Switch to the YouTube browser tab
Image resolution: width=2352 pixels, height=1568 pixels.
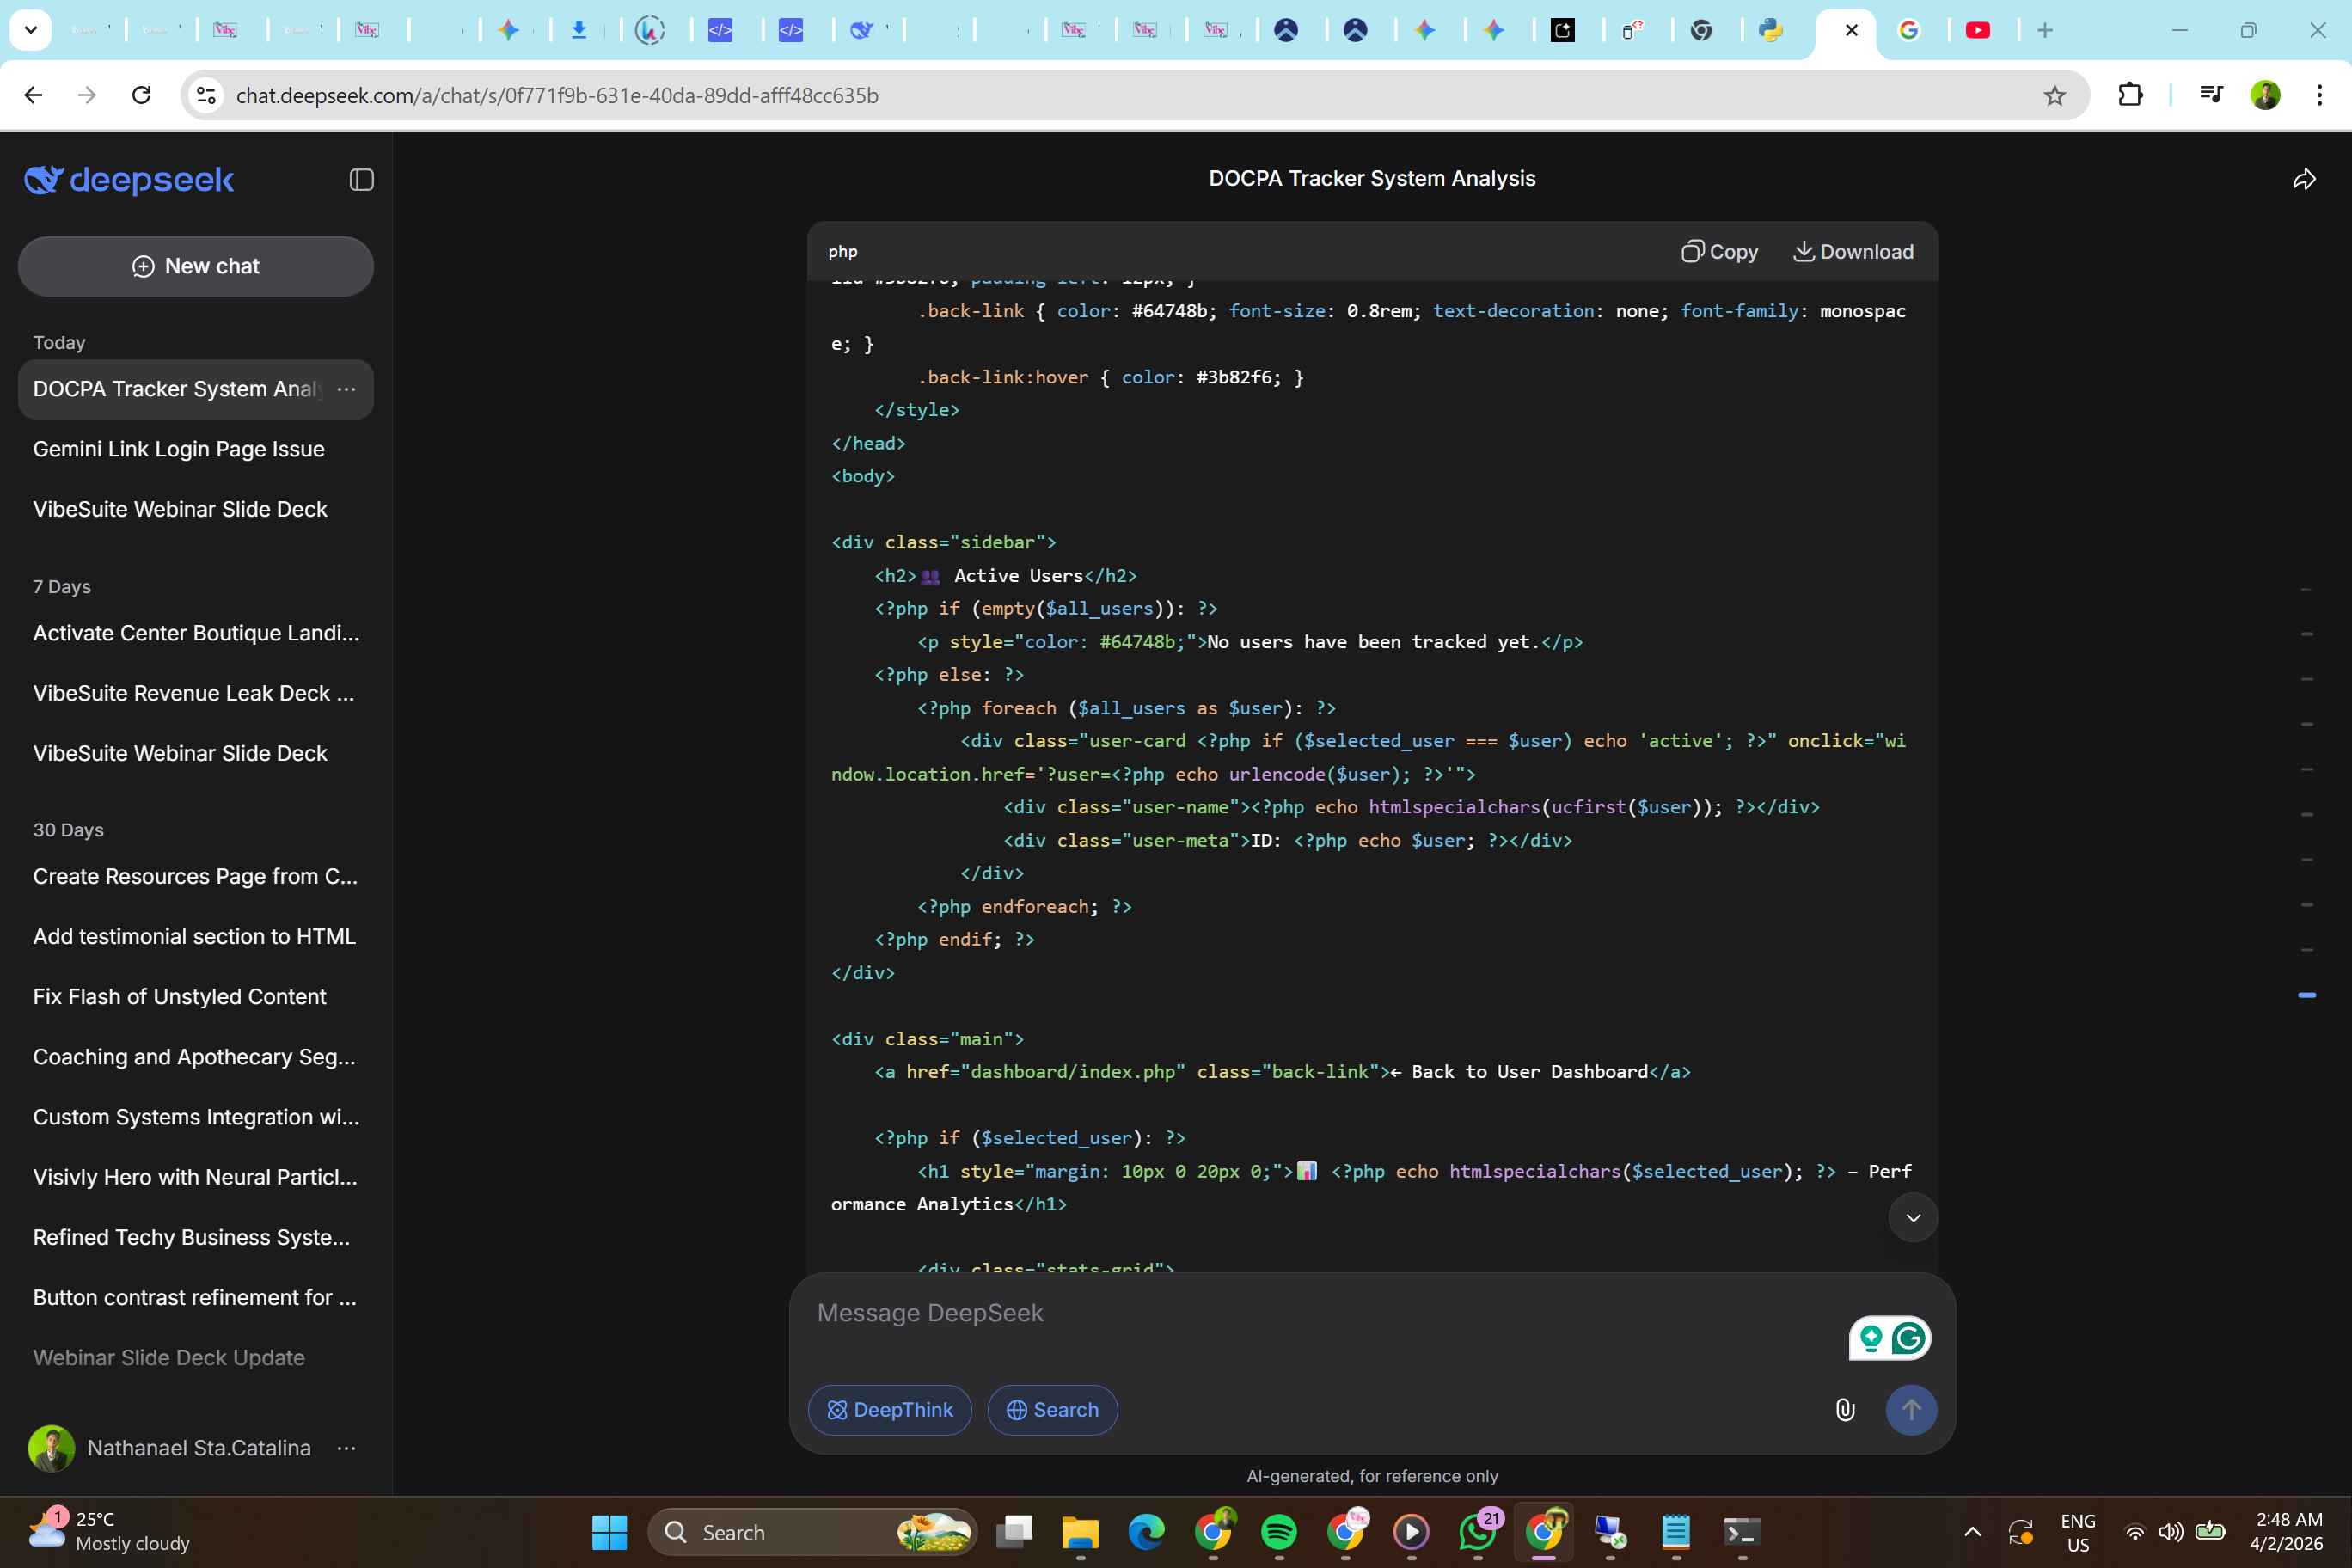[x=1977, y=30]
